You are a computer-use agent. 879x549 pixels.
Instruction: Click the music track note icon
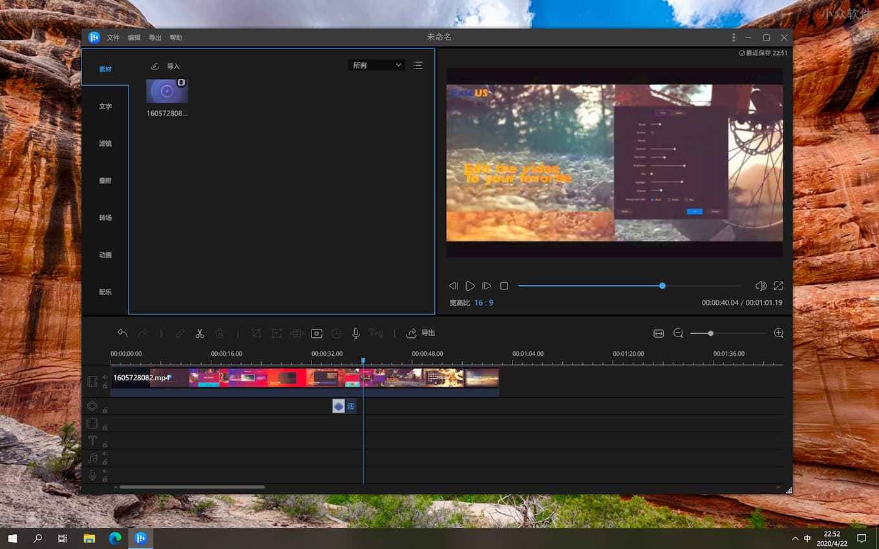click(92, 458)
